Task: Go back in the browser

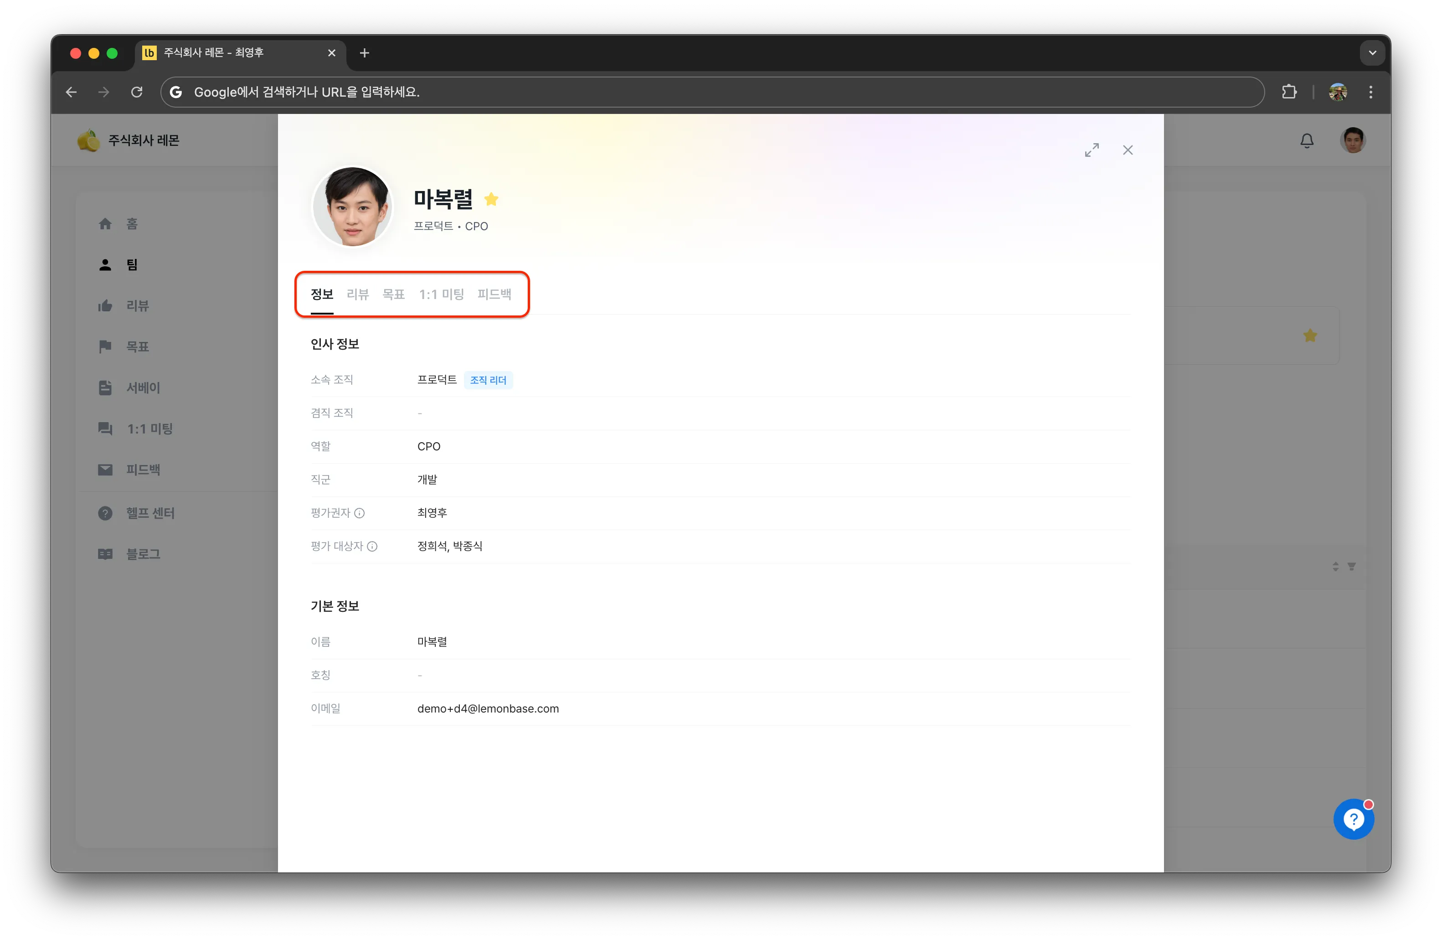Action: [72, 92]
